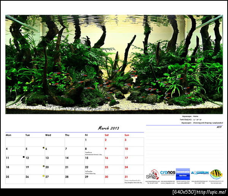Image resolution: width=228 pixels, height=196 pixels.
Task: Click the 'Tue' column header
Action: 27,135
